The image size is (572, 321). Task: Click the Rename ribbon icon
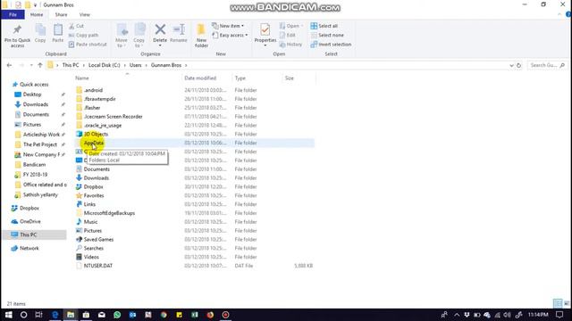click(179, 34)
